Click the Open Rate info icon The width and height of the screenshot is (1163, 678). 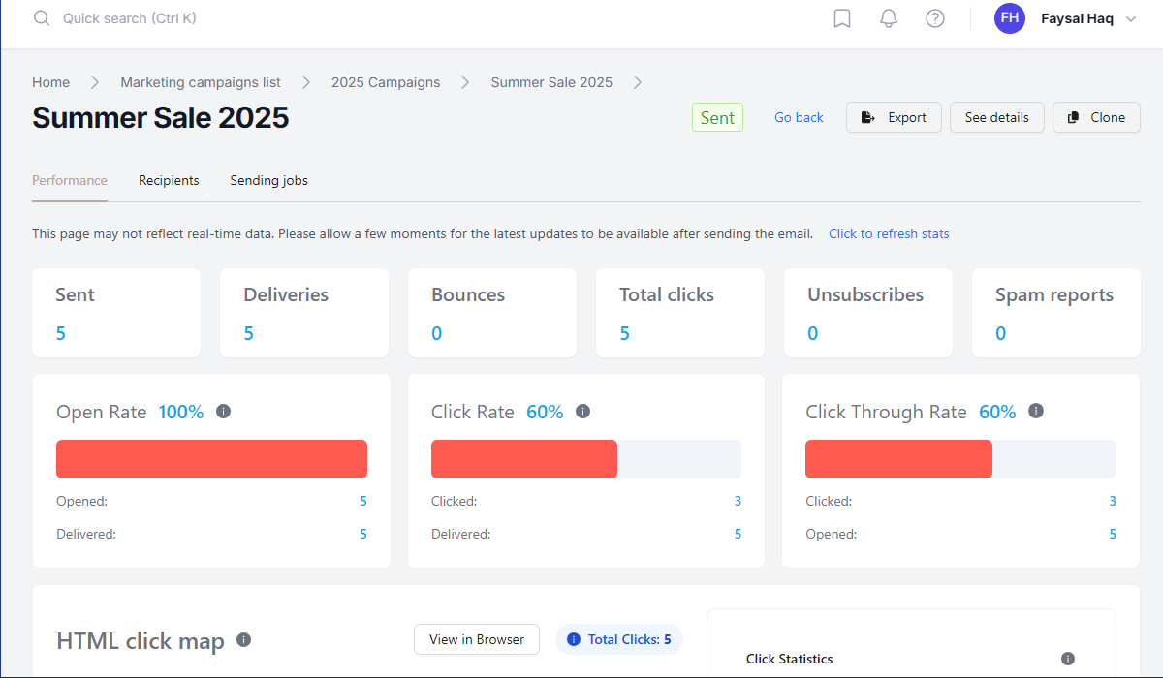(x=223, y=411)
